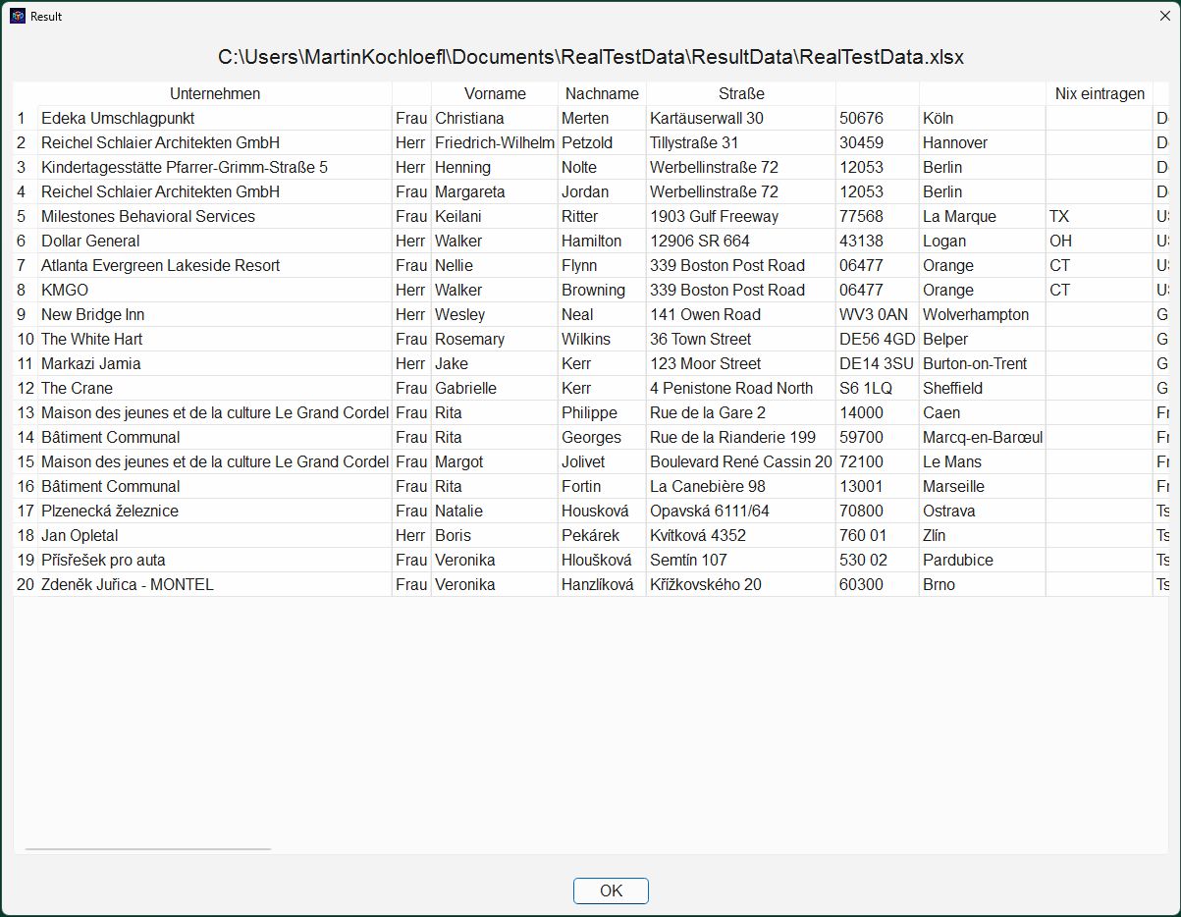Select the Atlanta Evergreen Lakeside Resort cell
This screenshot has width=1181, height=917.
tap(215, 265)
